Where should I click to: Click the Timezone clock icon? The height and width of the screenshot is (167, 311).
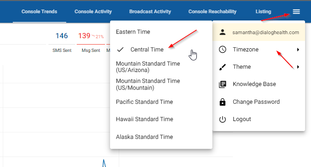(x=222, y=50)
